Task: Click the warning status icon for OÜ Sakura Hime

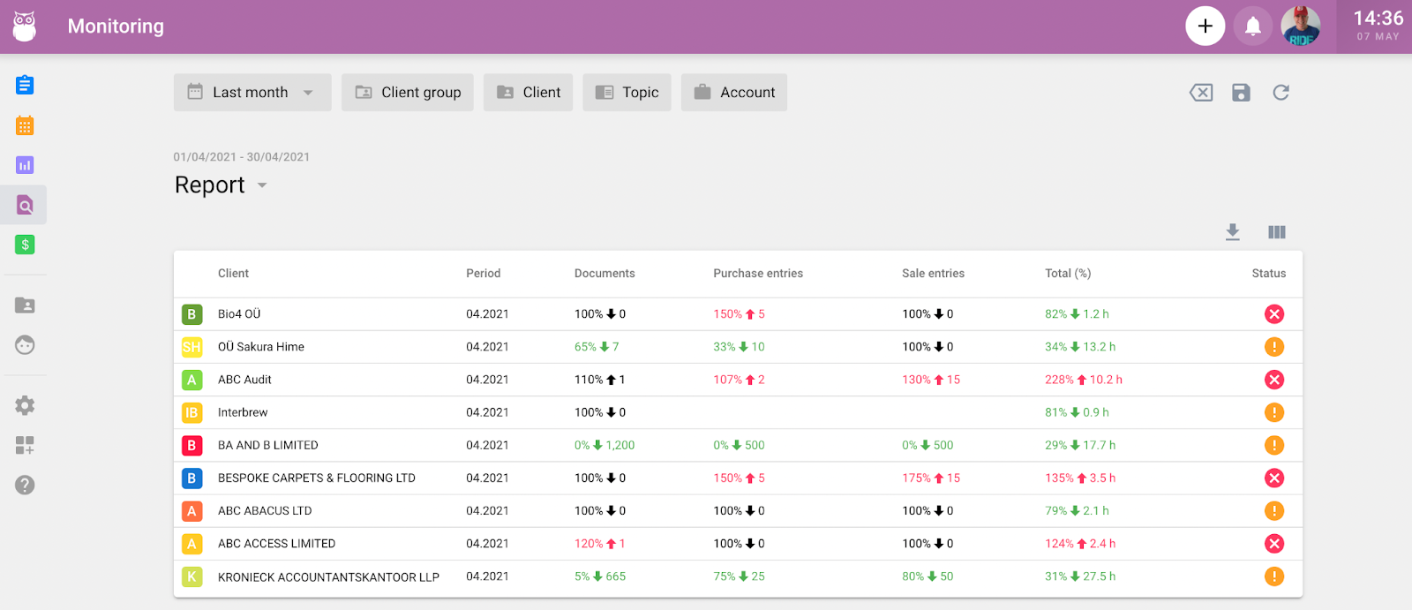Action: [x=1274, y=347]
